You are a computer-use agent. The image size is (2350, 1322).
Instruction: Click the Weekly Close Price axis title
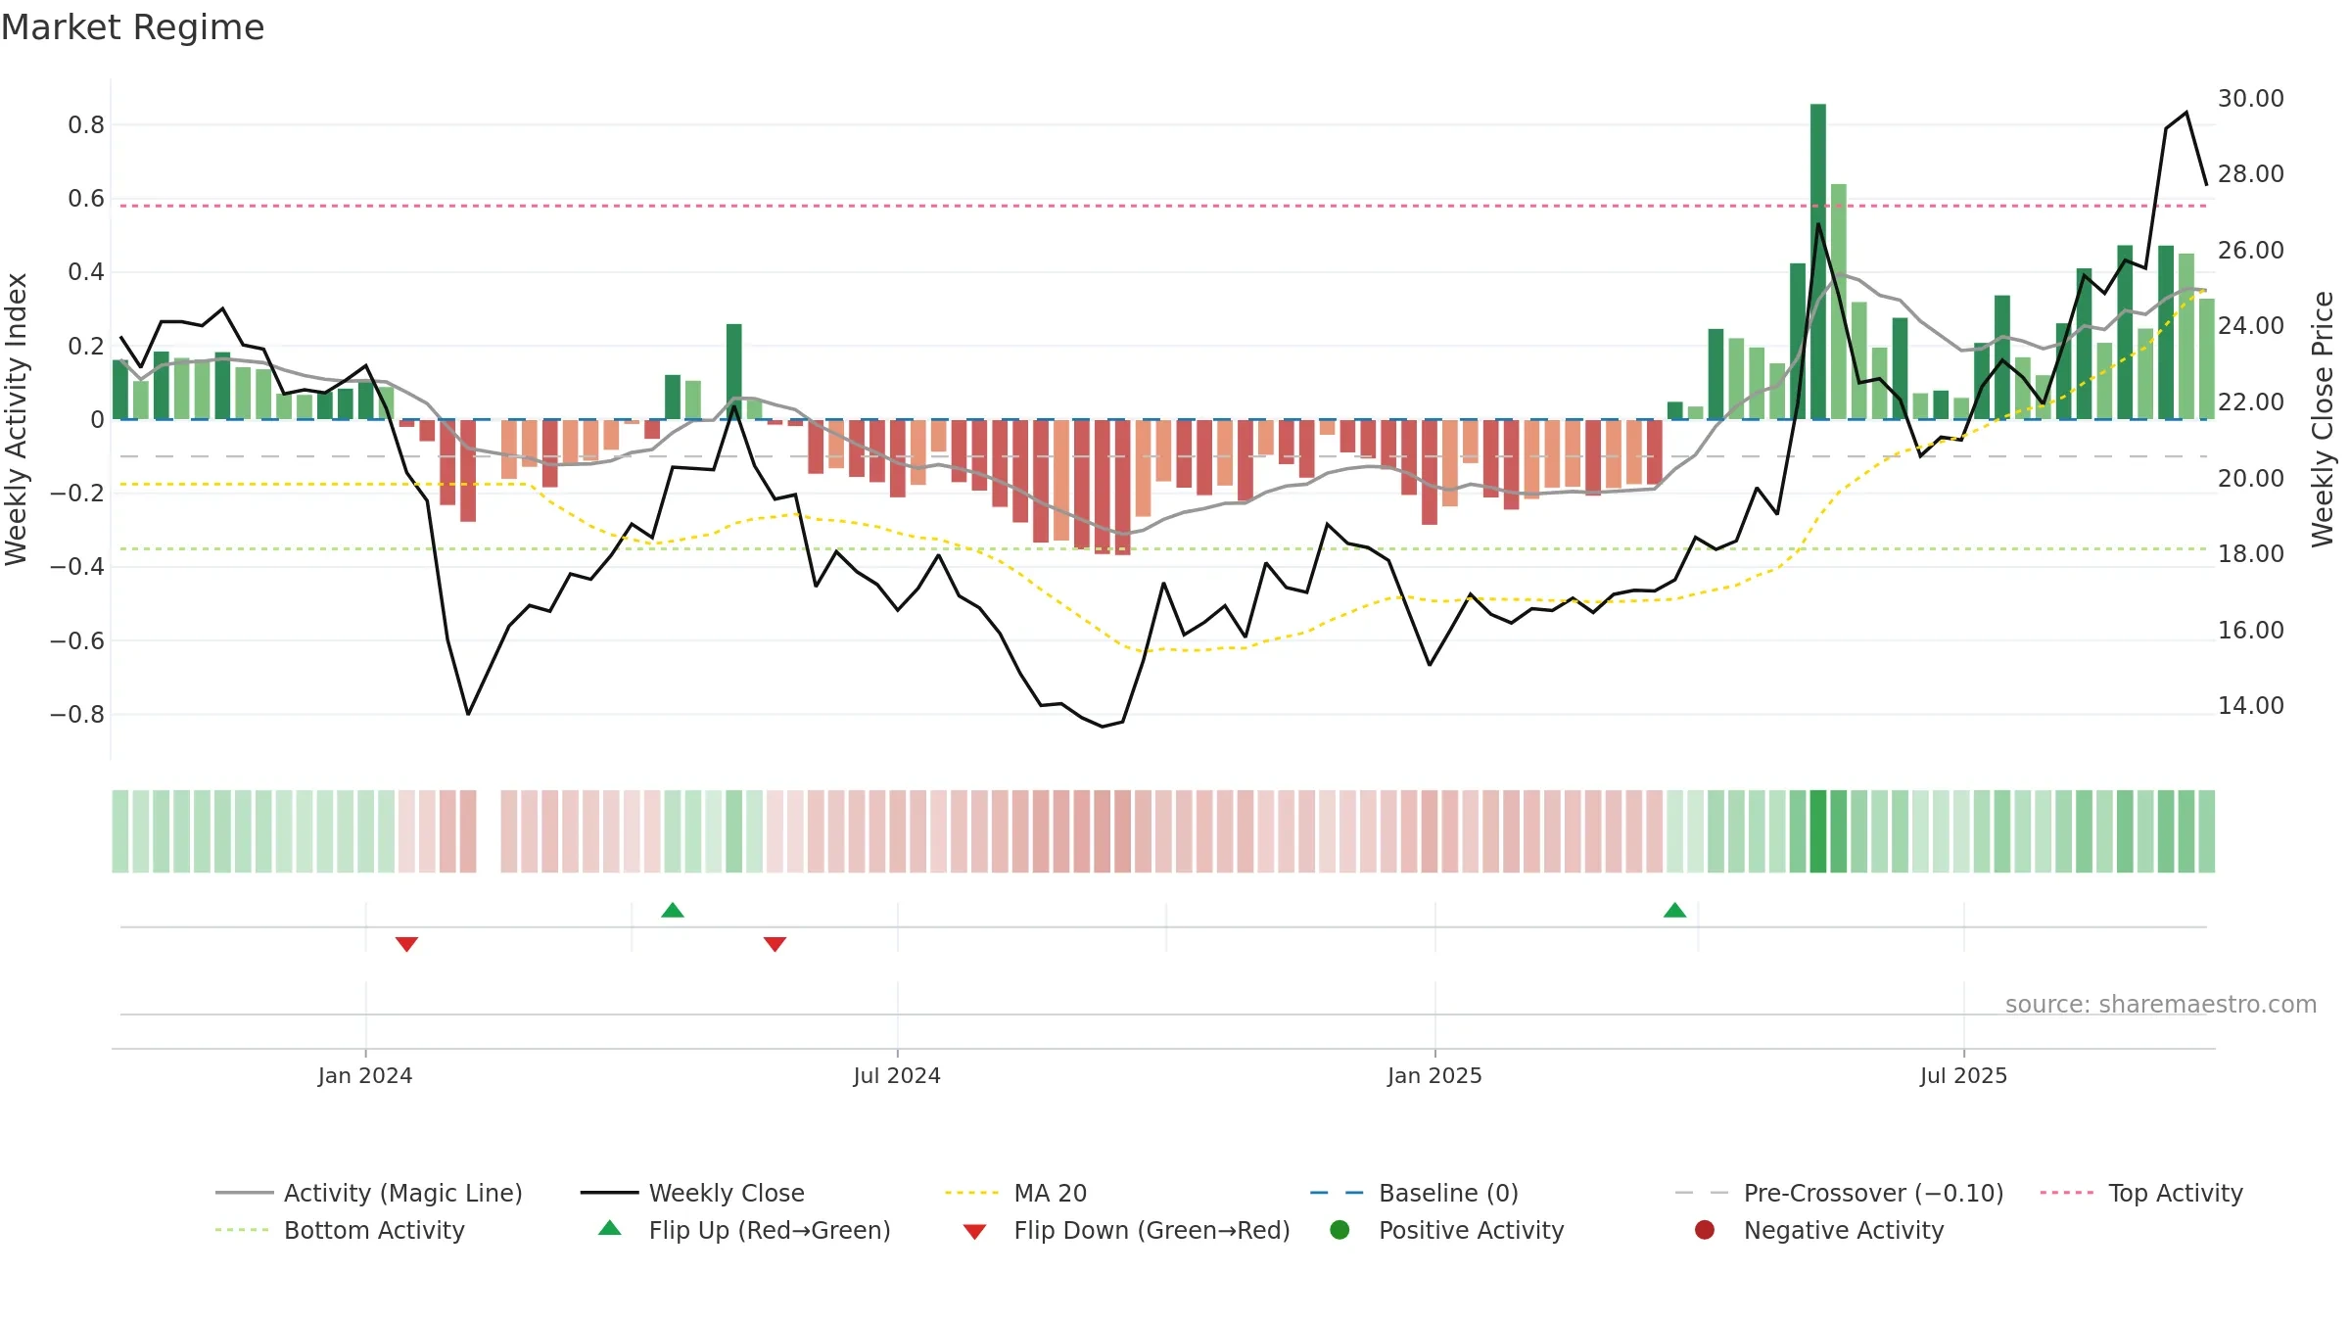pos(2323,419)
